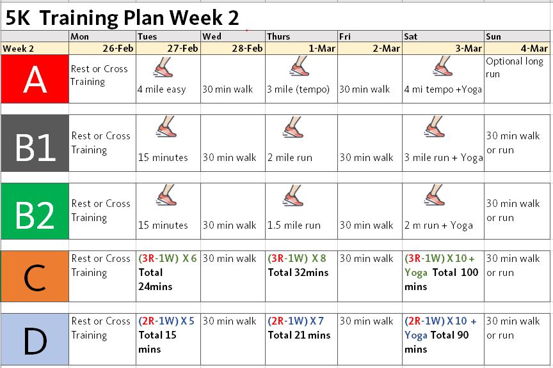Select the shoe icon in row B1 Saturday

pos(435,126)
